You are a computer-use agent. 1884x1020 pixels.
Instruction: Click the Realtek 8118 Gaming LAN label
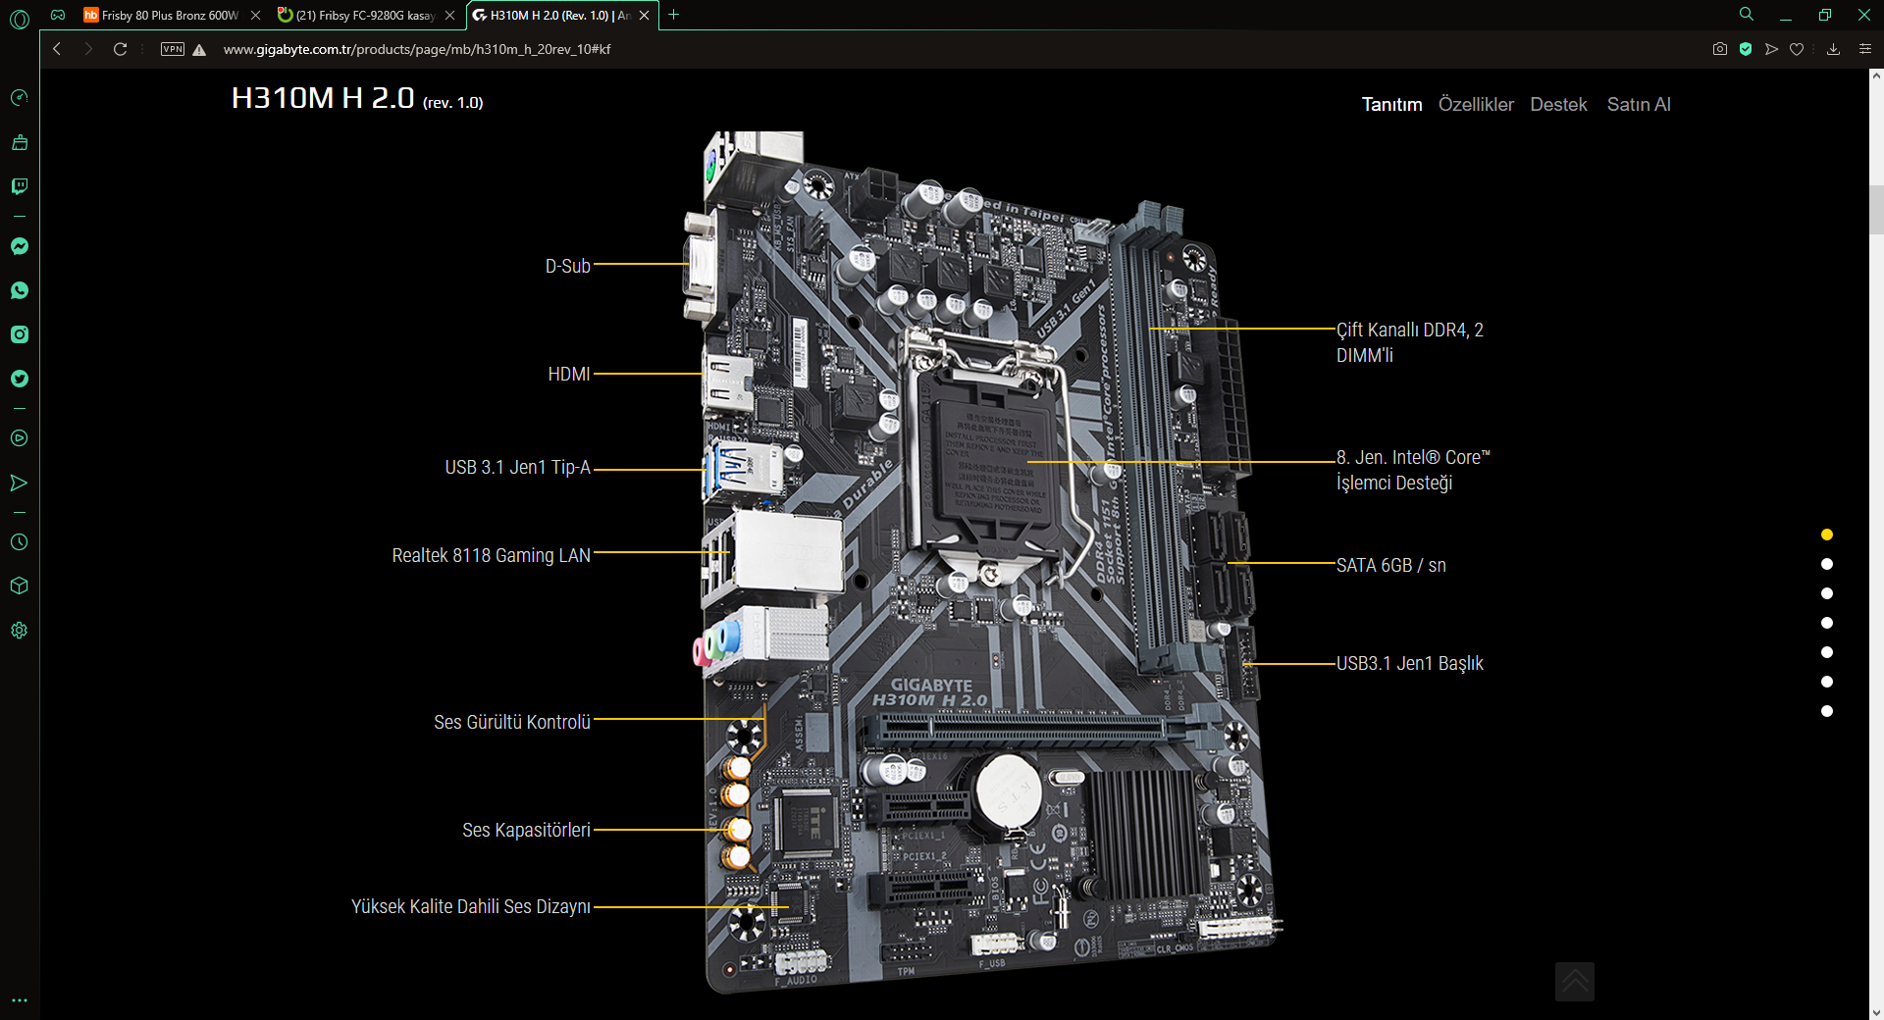pos(492,555)
